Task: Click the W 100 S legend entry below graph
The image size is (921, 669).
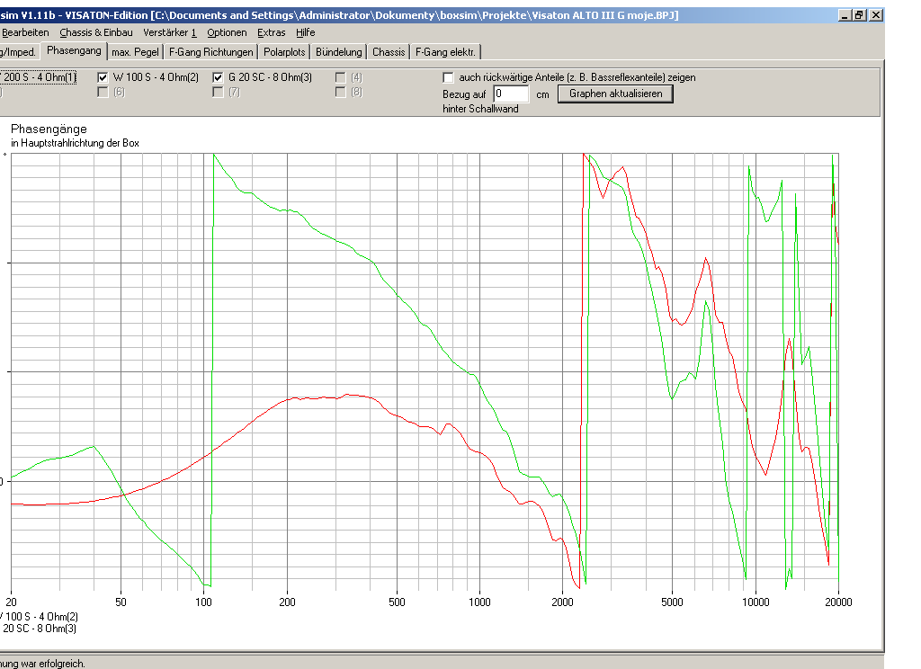Action: coord(39,617)
